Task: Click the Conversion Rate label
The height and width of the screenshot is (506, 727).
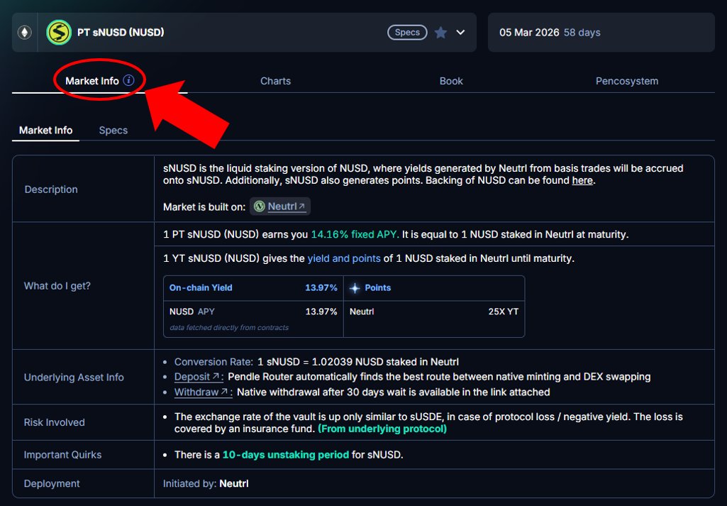Action: (213, 362)
